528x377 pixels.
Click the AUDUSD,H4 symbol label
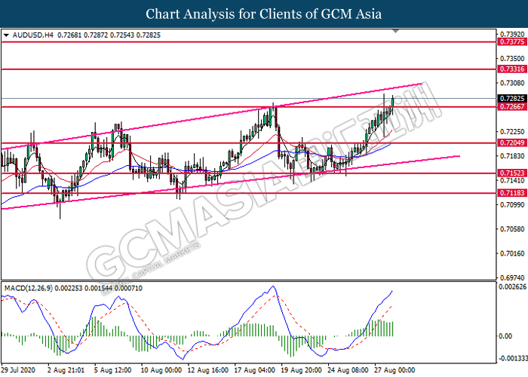click(32, 35)
